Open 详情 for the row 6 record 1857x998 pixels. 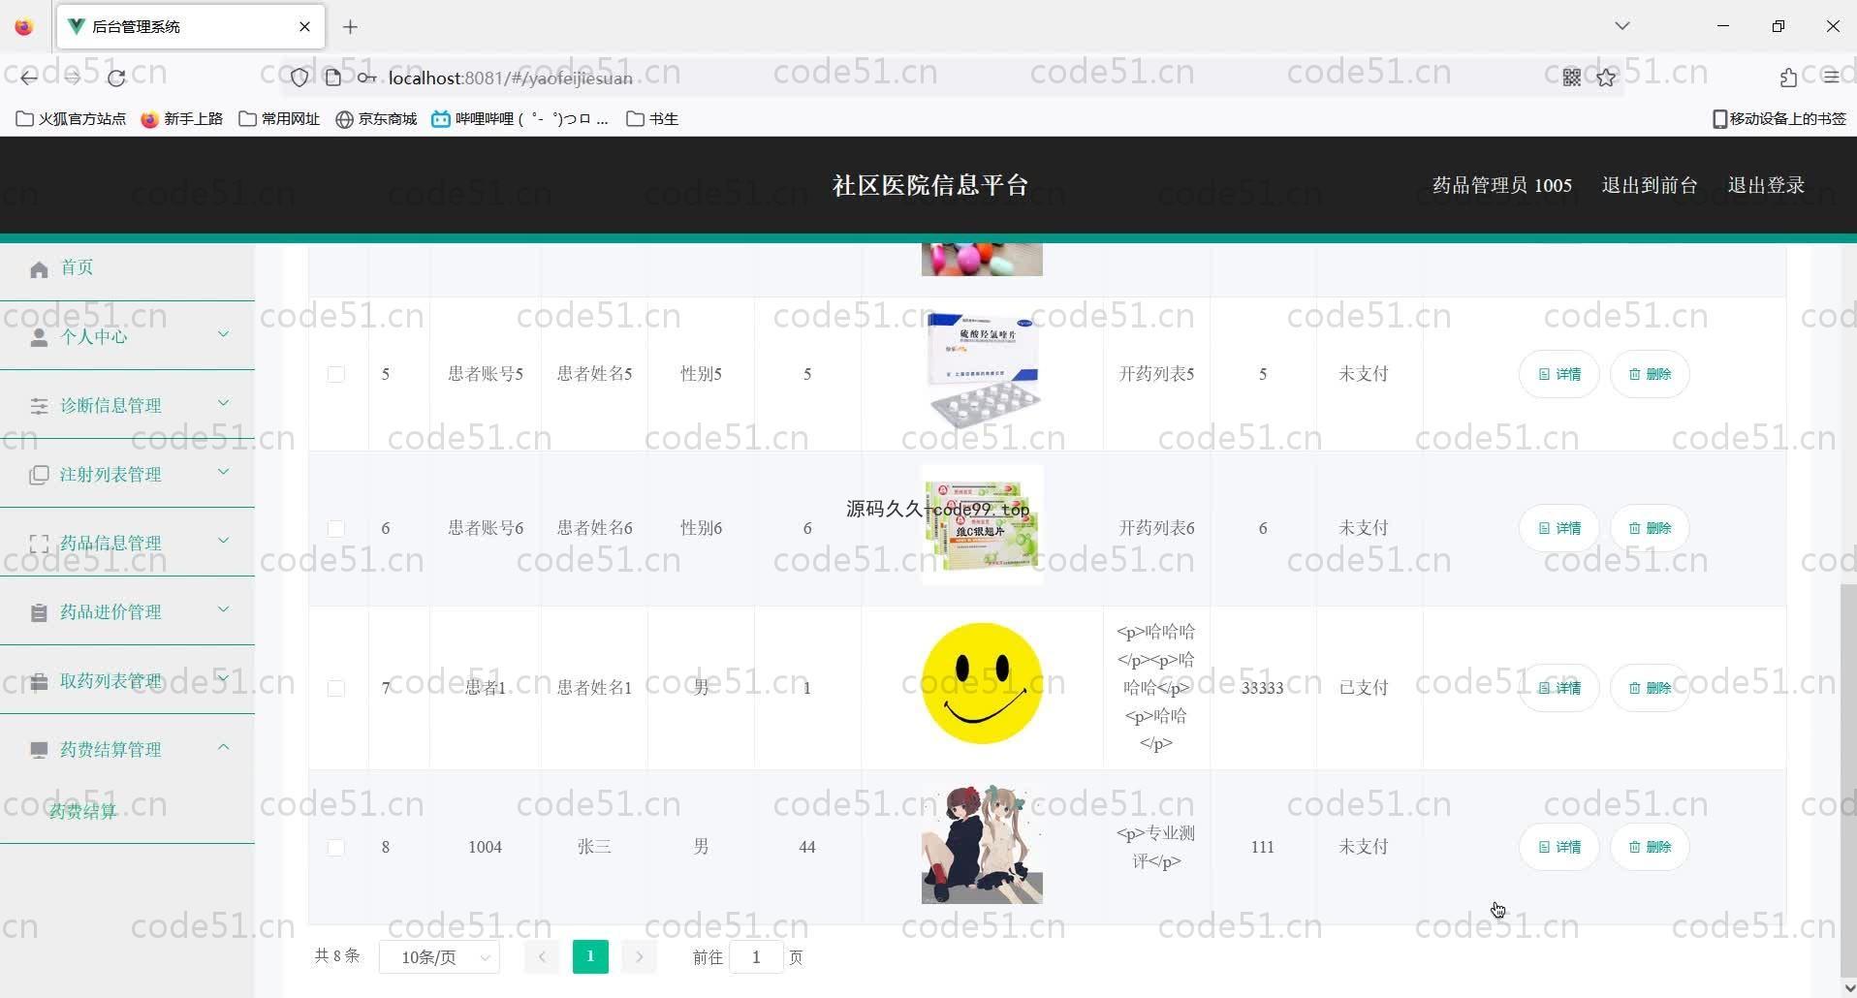coord(1558,529)
